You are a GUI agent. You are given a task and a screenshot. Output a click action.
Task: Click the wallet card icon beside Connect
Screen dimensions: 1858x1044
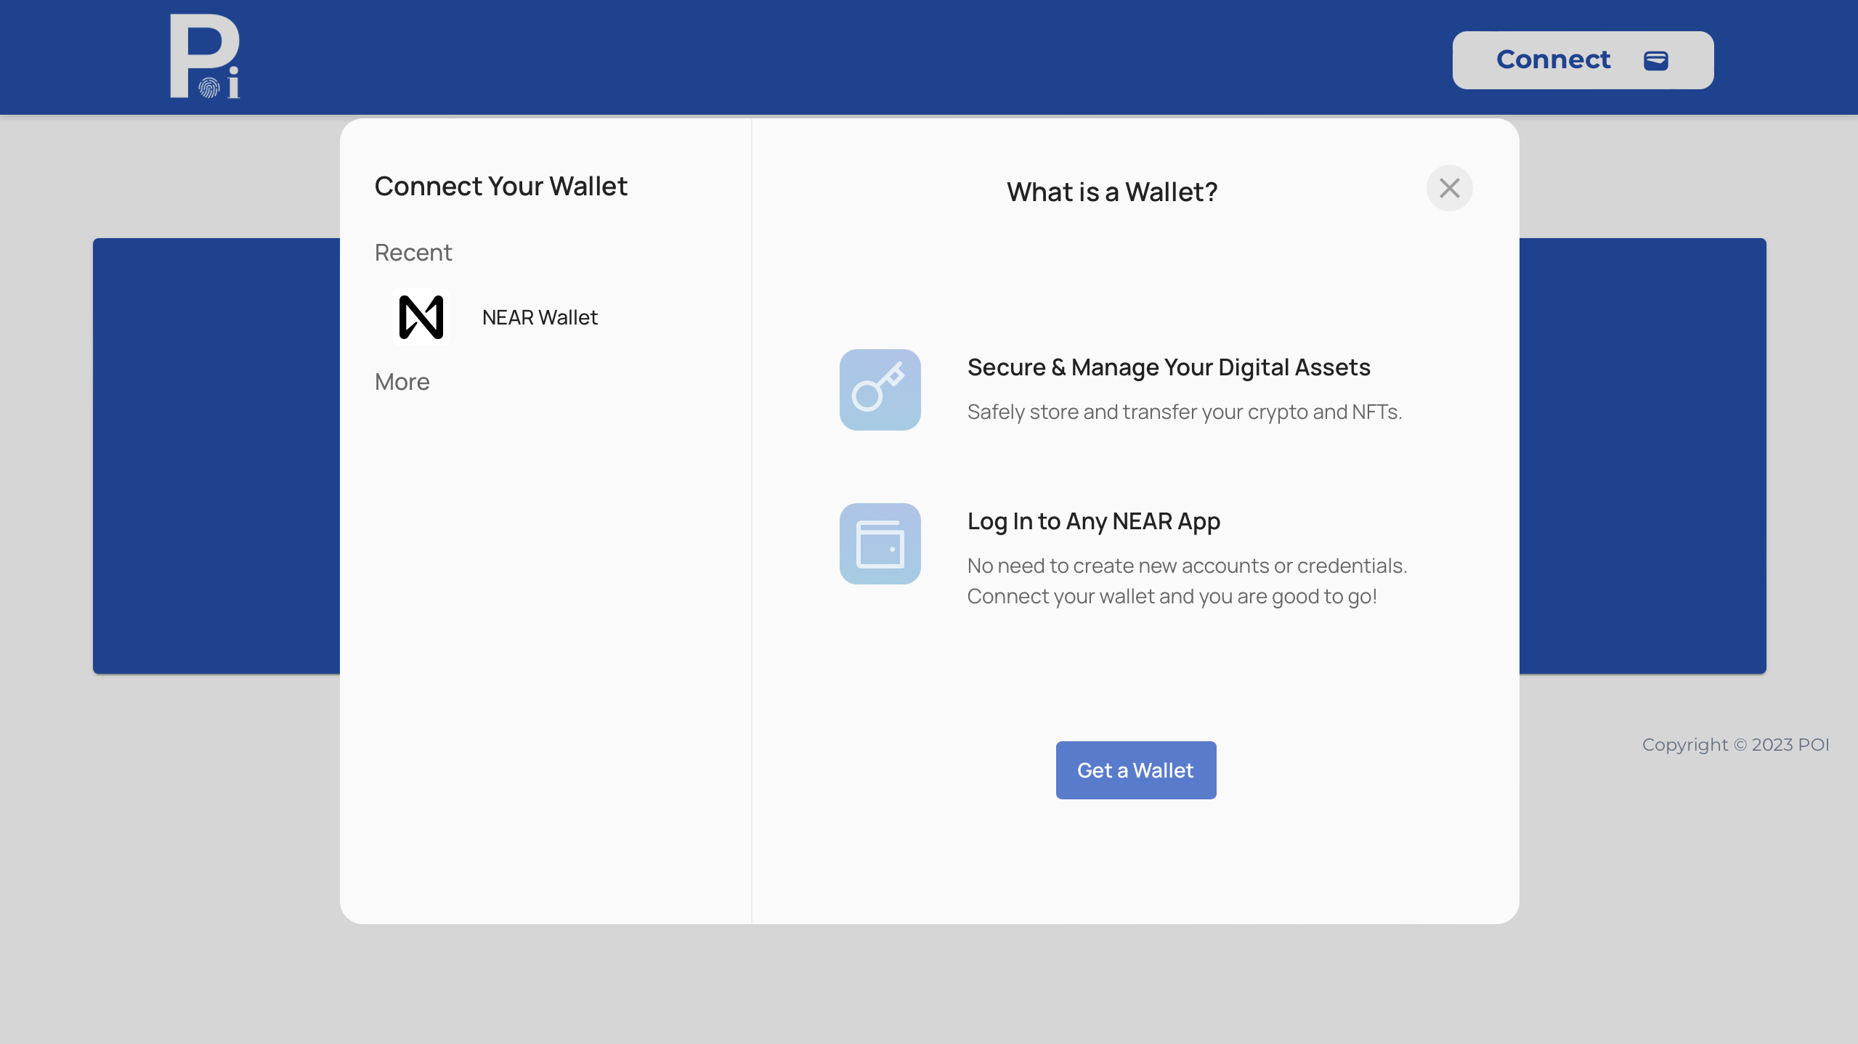[1655, 60]
